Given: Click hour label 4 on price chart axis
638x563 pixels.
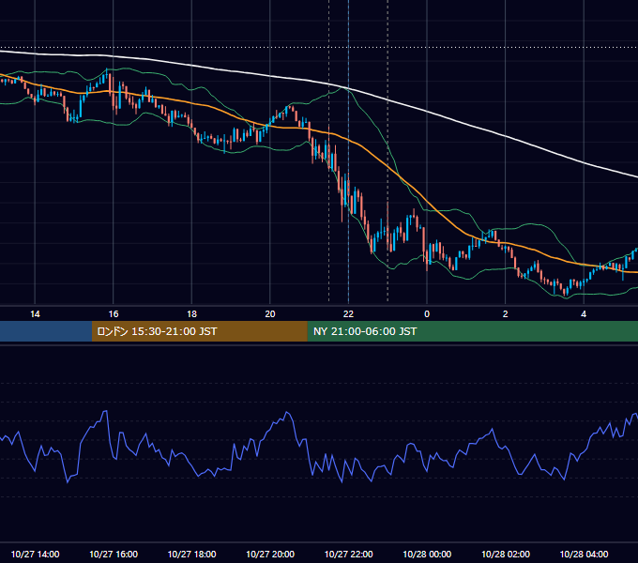Looking at the screenshot, I should pyautogui.click(x=584, y=314).
